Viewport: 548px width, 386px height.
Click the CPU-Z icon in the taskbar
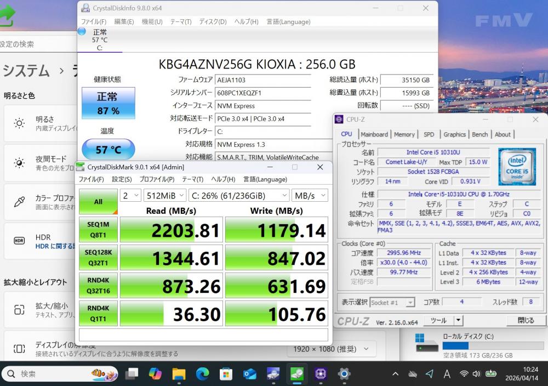click(321, 374)
